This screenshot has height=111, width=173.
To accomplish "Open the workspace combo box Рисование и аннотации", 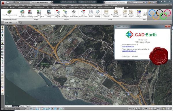I will point(41,2).
